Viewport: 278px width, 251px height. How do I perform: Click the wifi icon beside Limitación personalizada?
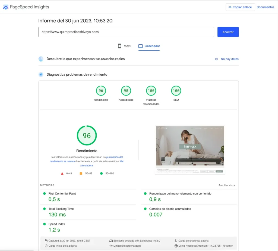[111, 246]
